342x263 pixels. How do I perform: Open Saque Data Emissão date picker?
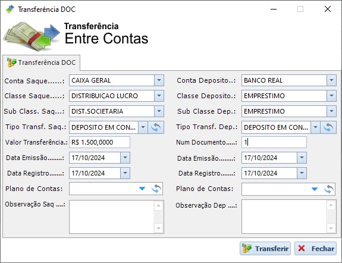pyautogui.click(x=125, y=158)
